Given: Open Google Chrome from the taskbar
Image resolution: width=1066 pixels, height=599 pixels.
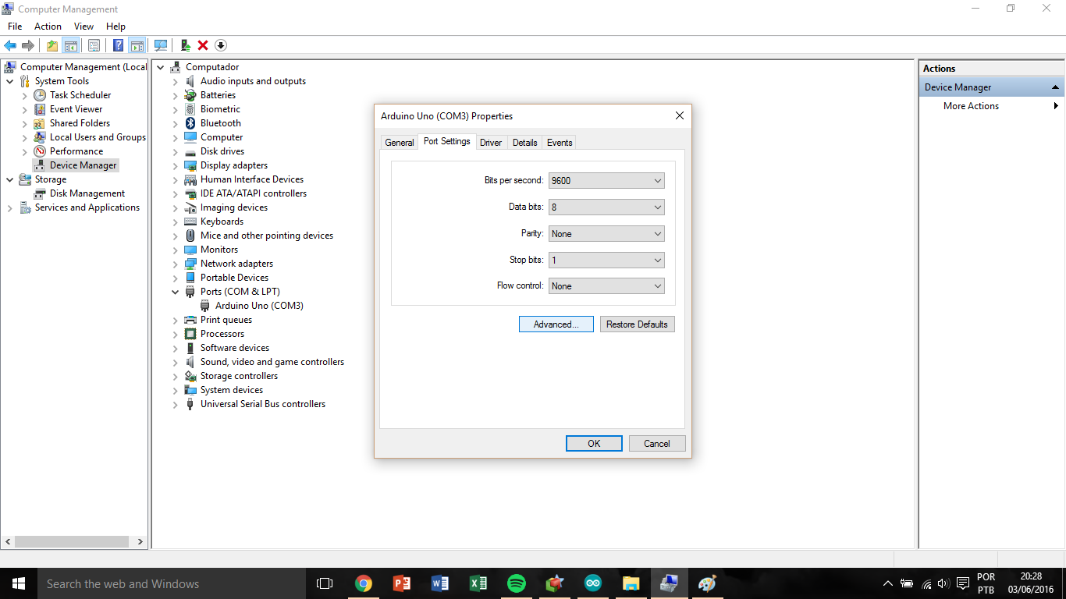Looking at the screenshot, I should pos(363,583).
